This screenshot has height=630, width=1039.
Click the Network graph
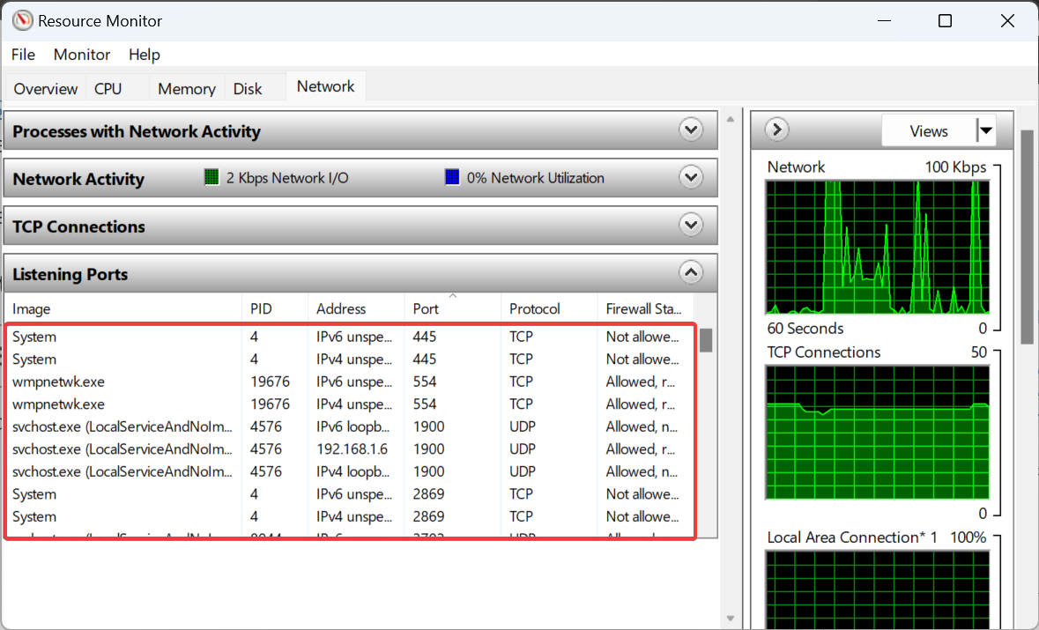click(878, 247)
